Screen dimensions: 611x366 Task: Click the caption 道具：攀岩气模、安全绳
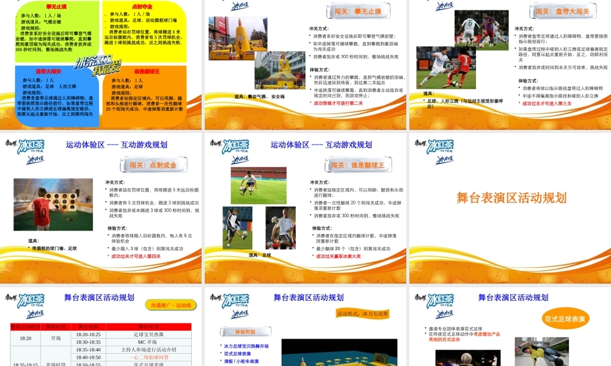[259, 96]
